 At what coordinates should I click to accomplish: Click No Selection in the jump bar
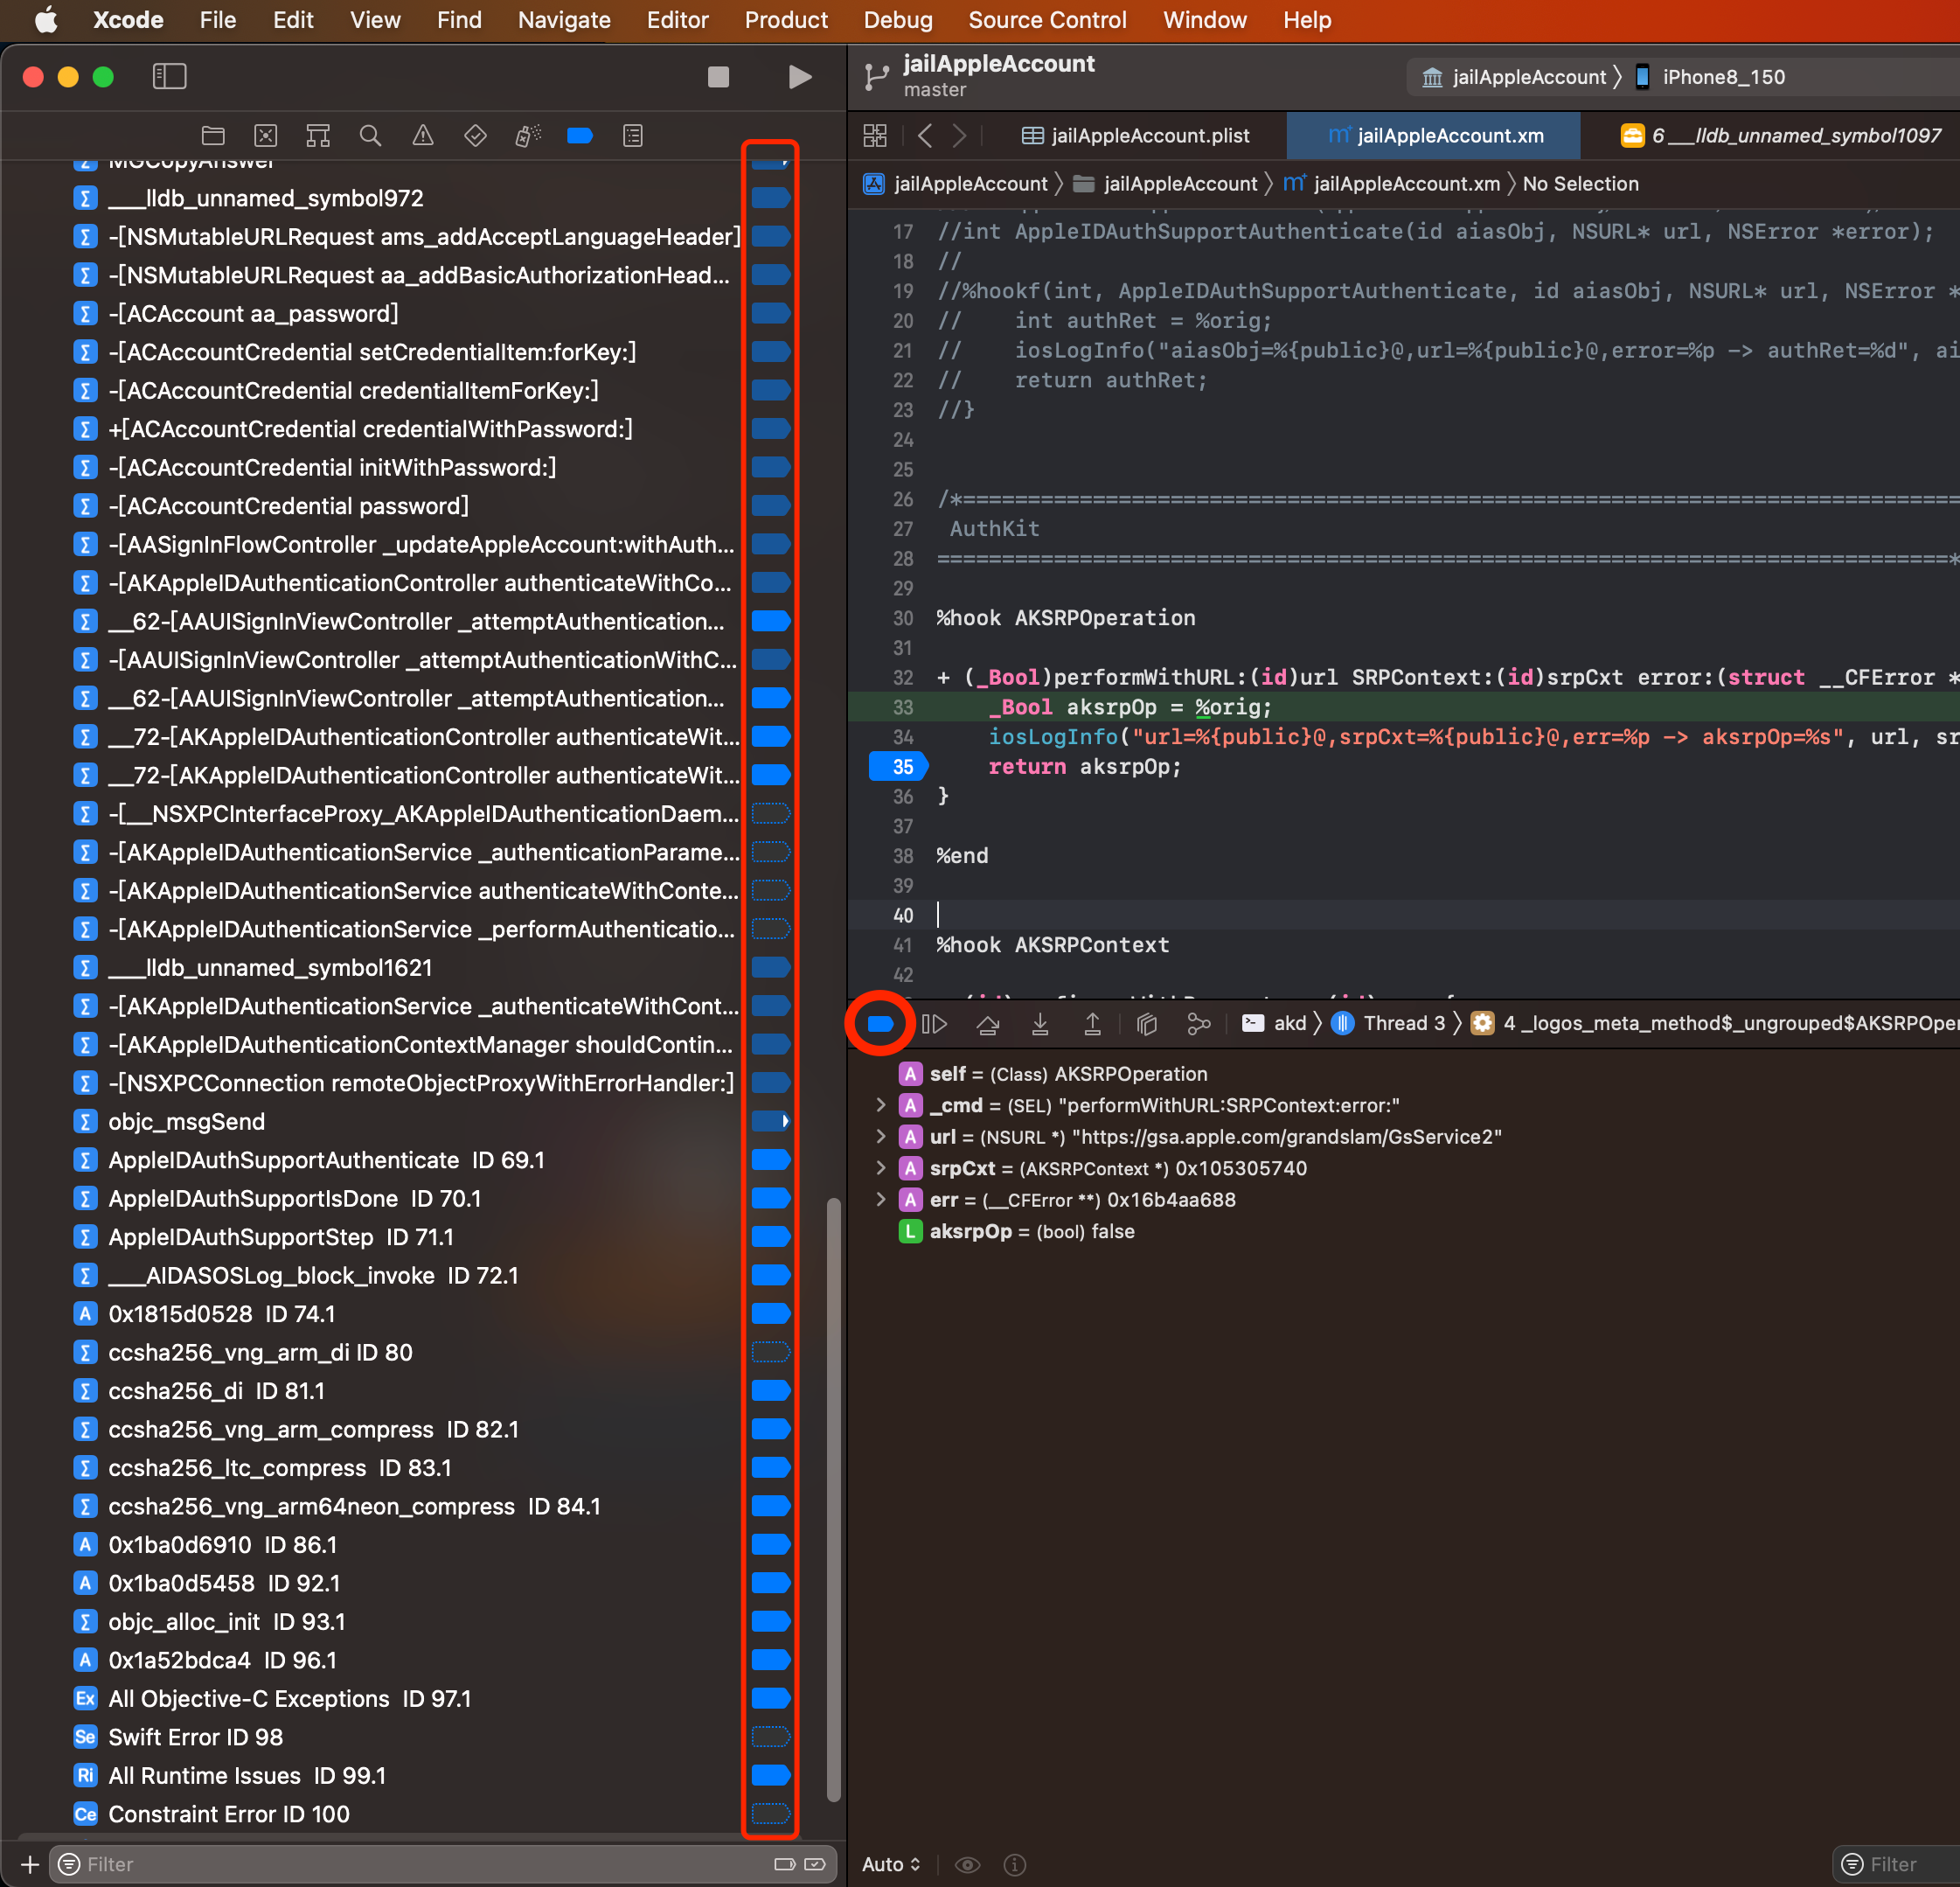click(x=1581, y=184)
